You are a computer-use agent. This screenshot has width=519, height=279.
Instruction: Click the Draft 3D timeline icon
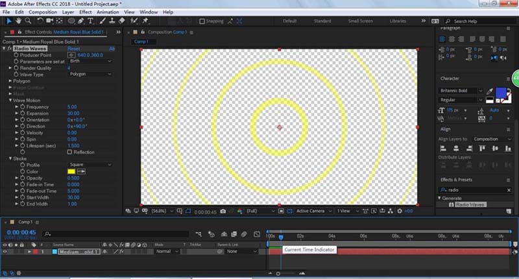[x=211, y=234]
